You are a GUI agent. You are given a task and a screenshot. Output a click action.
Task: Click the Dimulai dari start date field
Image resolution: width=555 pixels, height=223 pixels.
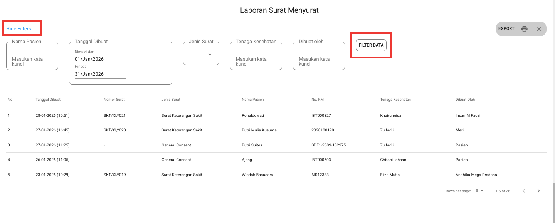100,59
